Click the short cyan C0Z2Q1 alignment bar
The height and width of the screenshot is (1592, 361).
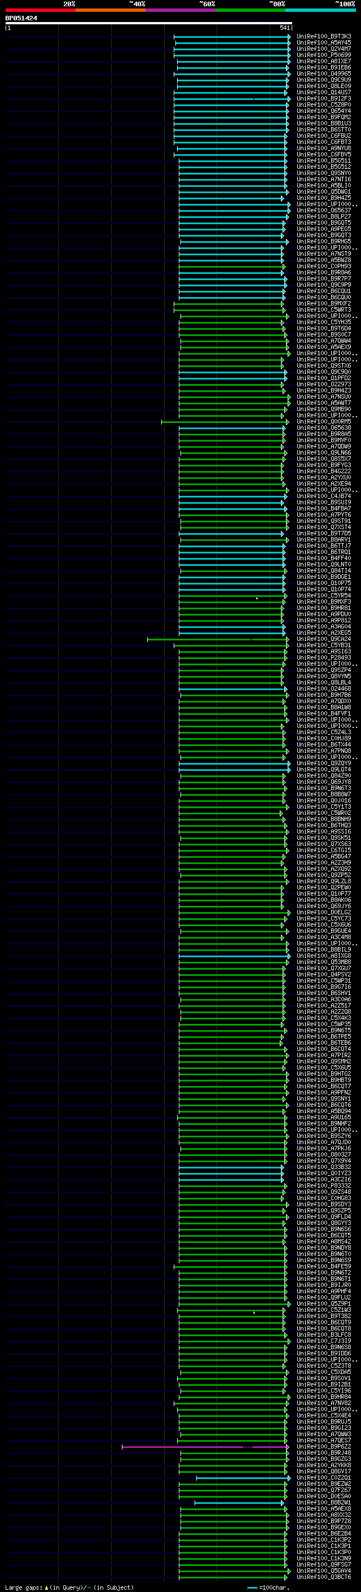click(x=243, y=1478)
